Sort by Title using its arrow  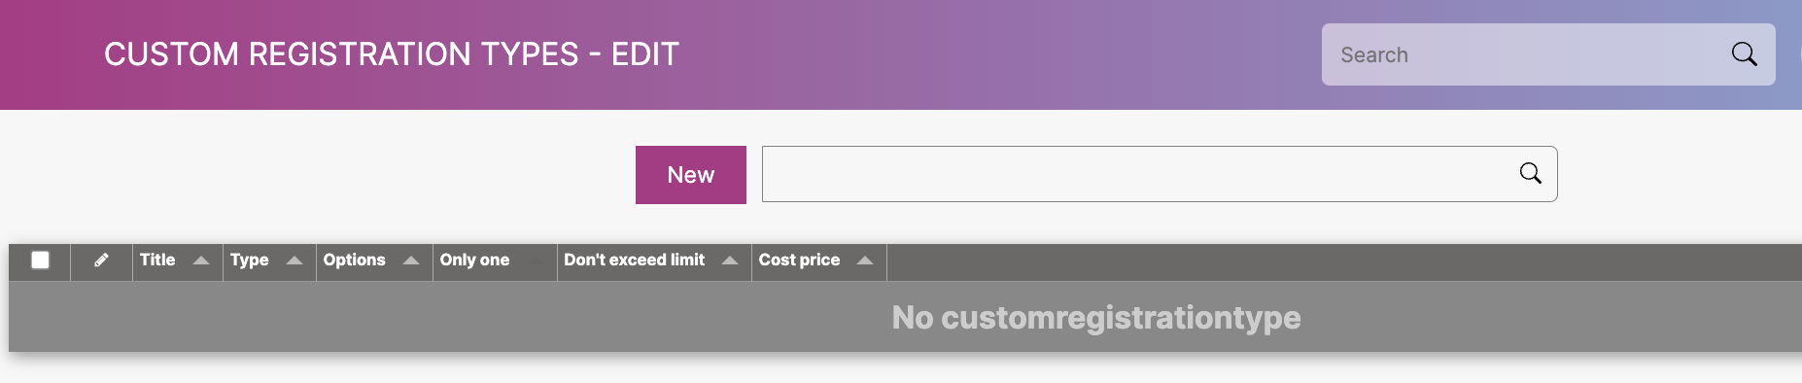(201, 261)
